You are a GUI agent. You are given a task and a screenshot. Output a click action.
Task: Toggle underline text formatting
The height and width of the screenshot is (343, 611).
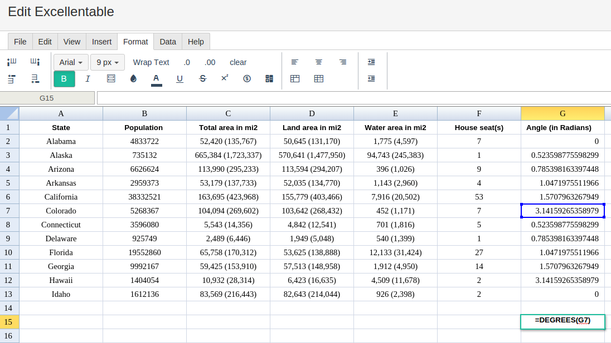[180, 79]
